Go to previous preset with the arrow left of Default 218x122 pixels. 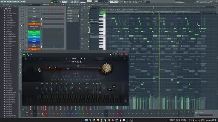click(x=66, y=59)
